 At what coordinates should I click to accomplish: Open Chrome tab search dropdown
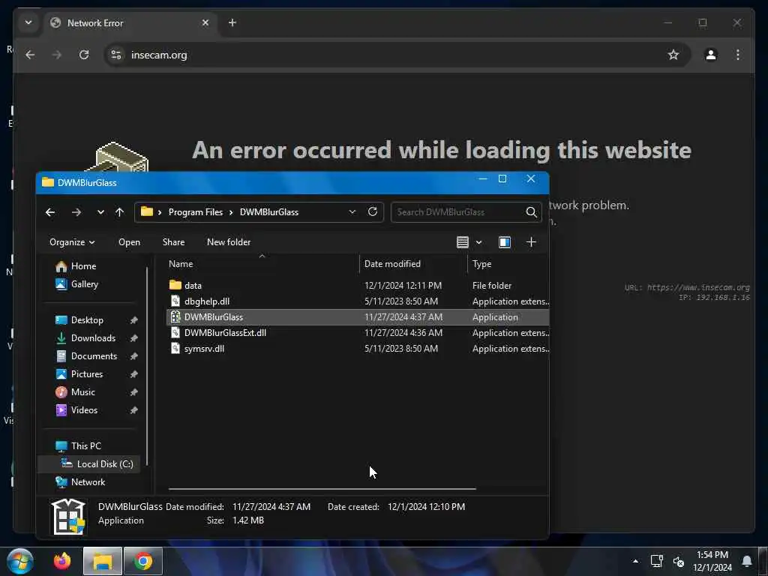pos(28,22)
